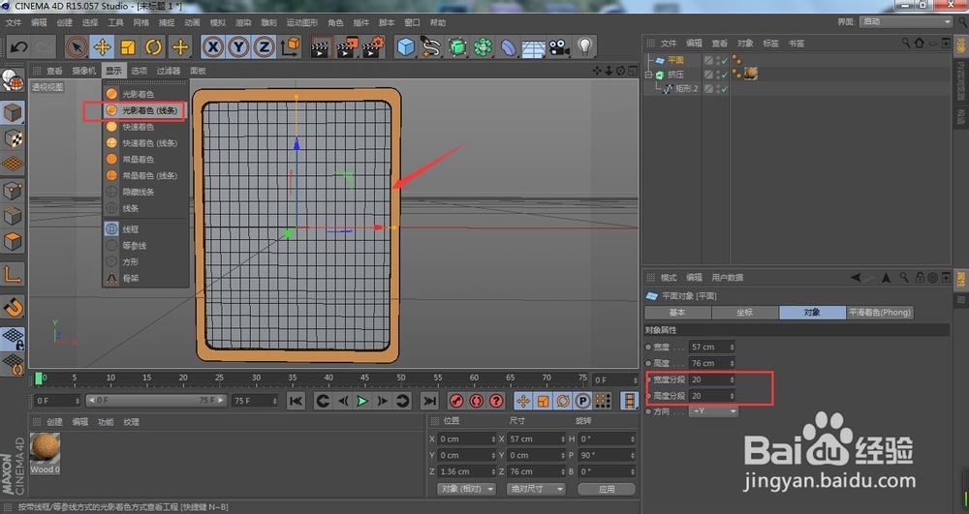
Task: Click the coordinate system icon
Action: tap(291, 46)
